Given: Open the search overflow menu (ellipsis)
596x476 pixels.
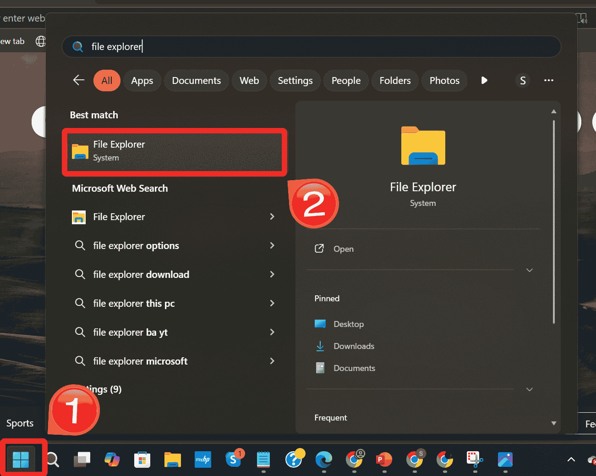Looking at the screenshot, I should pyautogui.click(x=549, y=80).
